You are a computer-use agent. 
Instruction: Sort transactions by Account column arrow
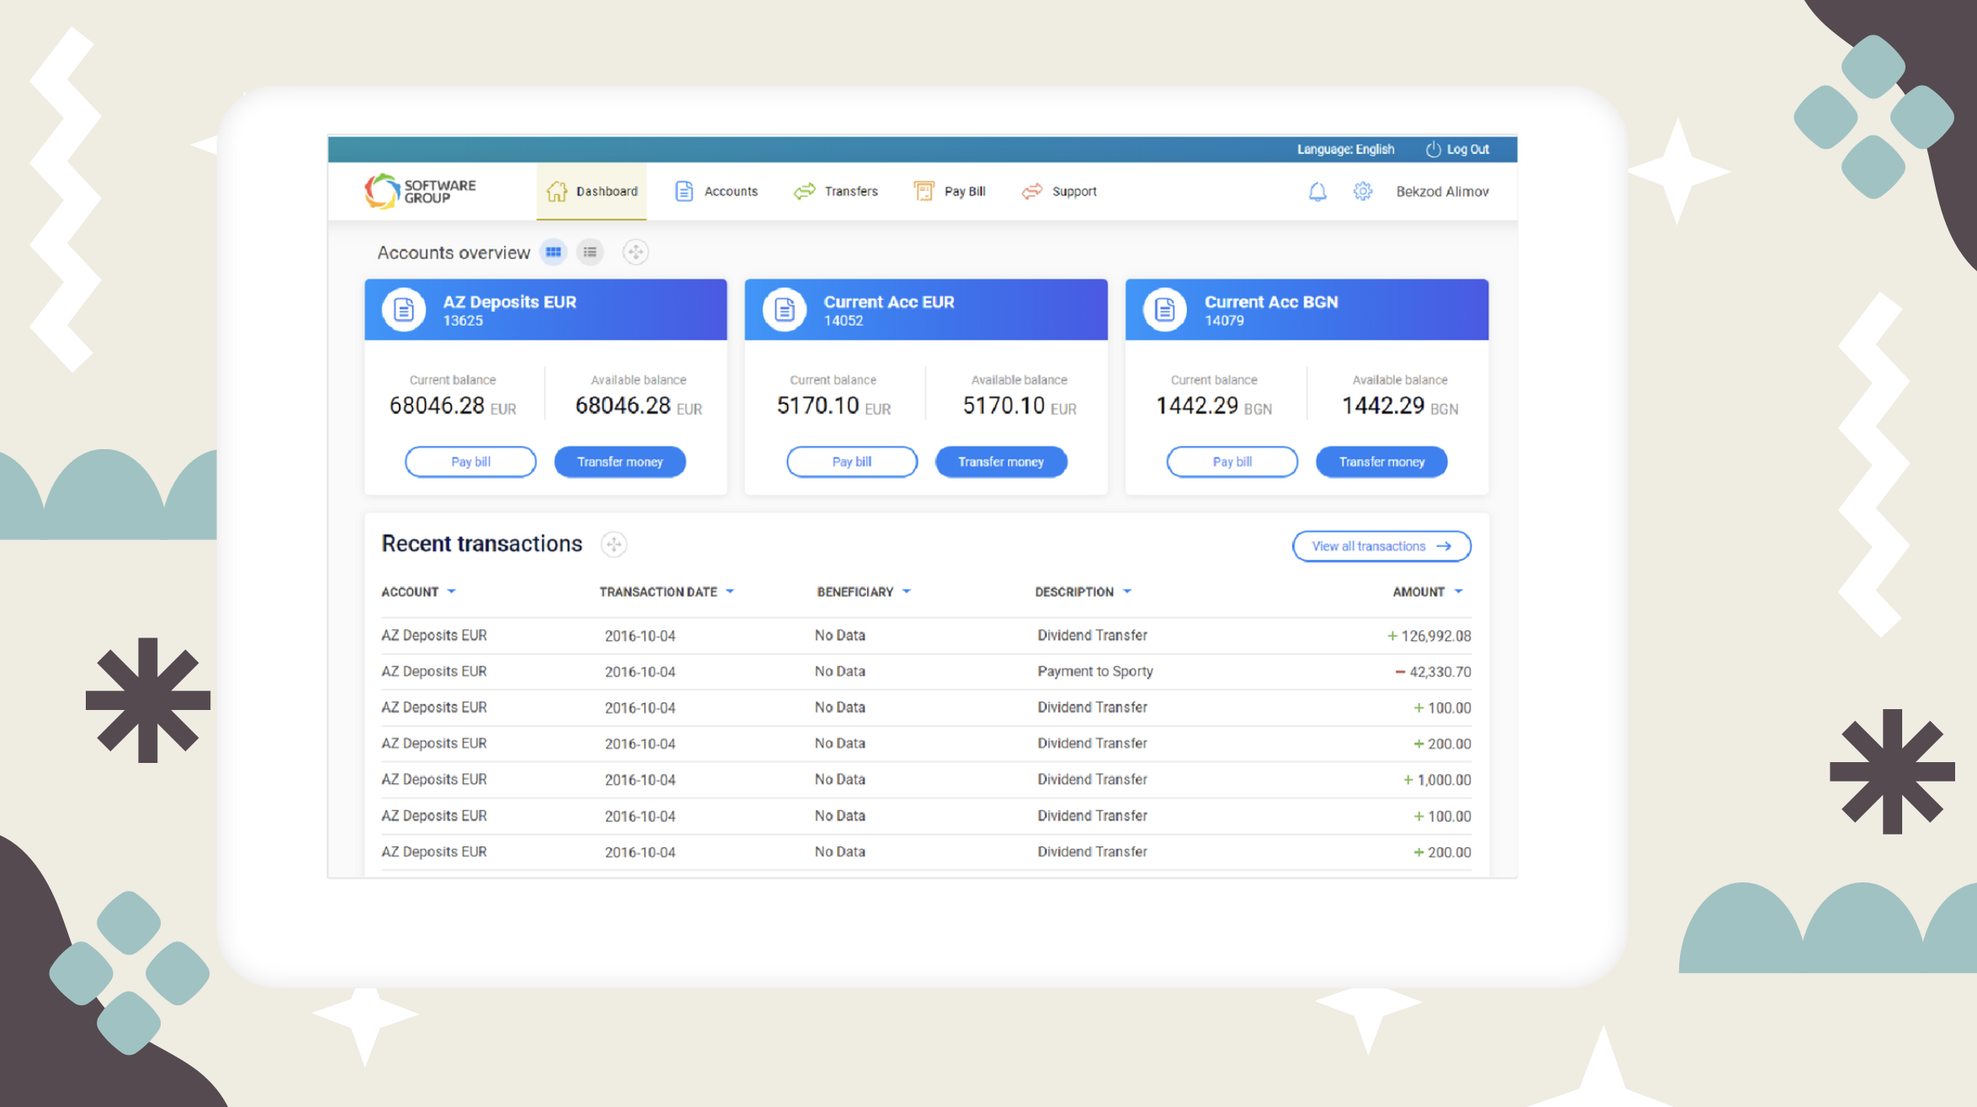[x=452, y=592]
